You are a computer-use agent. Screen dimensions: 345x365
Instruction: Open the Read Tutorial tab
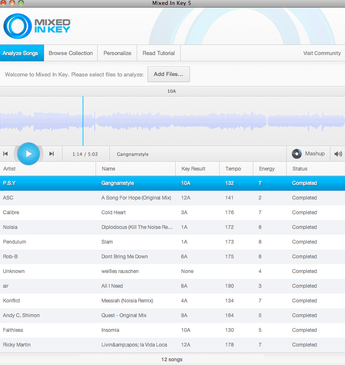(x=158, y=53)
